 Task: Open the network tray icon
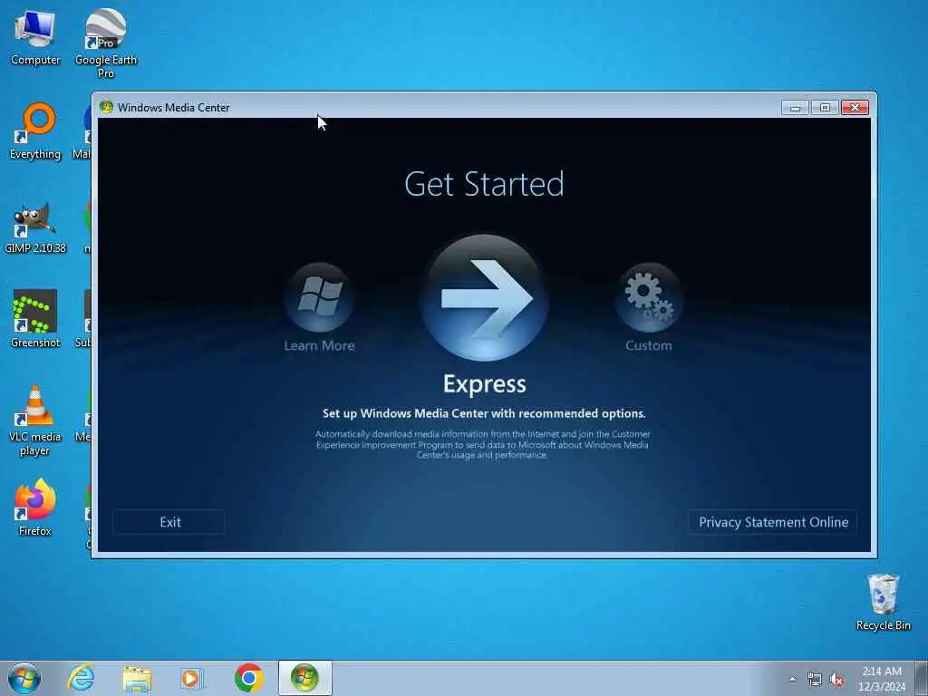[x=815, y=680]
